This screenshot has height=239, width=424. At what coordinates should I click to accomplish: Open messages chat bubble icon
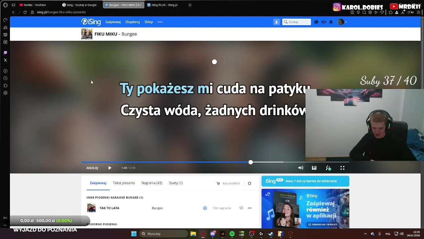coord(316,22)
